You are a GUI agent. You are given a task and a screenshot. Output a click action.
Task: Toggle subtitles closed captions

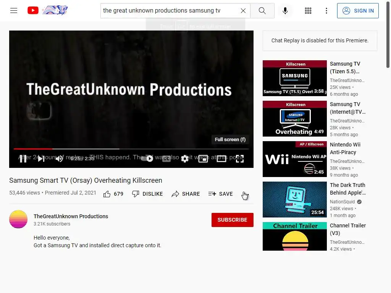[166, 158]
